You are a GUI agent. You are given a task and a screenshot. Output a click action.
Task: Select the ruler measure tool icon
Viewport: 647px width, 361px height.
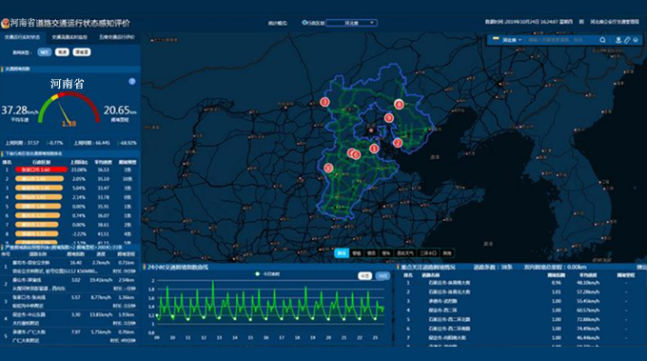627,40
